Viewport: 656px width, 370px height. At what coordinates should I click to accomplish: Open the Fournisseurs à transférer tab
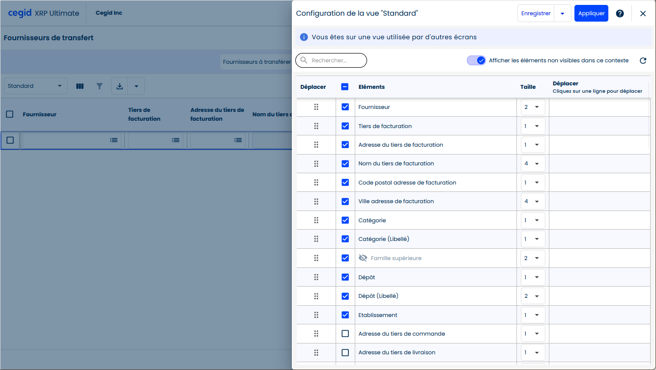tap(257, 62)
